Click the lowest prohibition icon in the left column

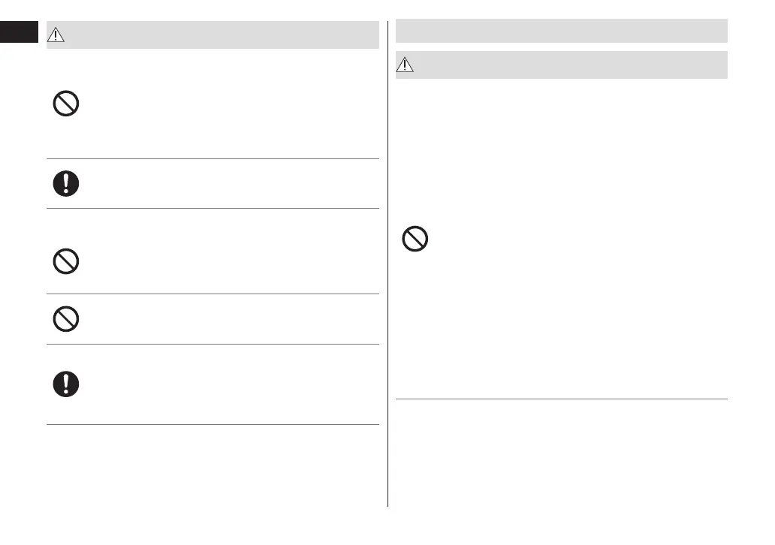click(66, 318)
